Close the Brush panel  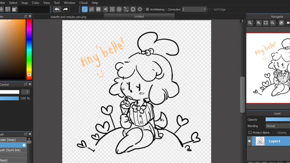[x=30, y=134]
